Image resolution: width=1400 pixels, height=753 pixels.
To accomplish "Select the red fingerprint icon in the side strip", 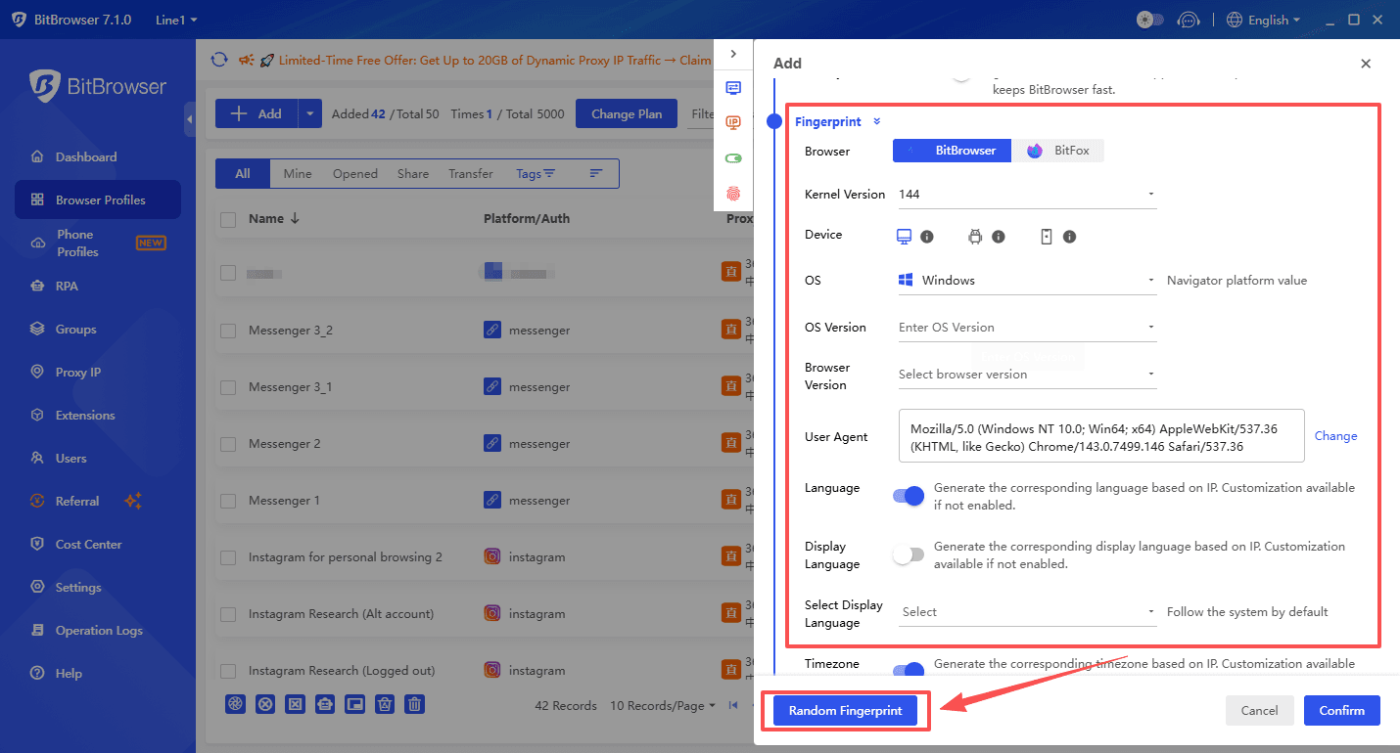I will pos(734,193).
